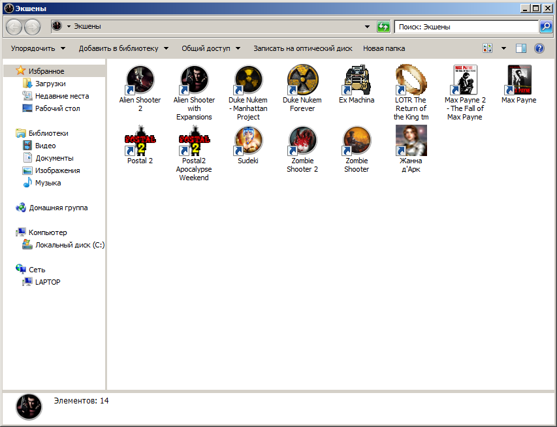Open the Музыка library

[48, 183]
